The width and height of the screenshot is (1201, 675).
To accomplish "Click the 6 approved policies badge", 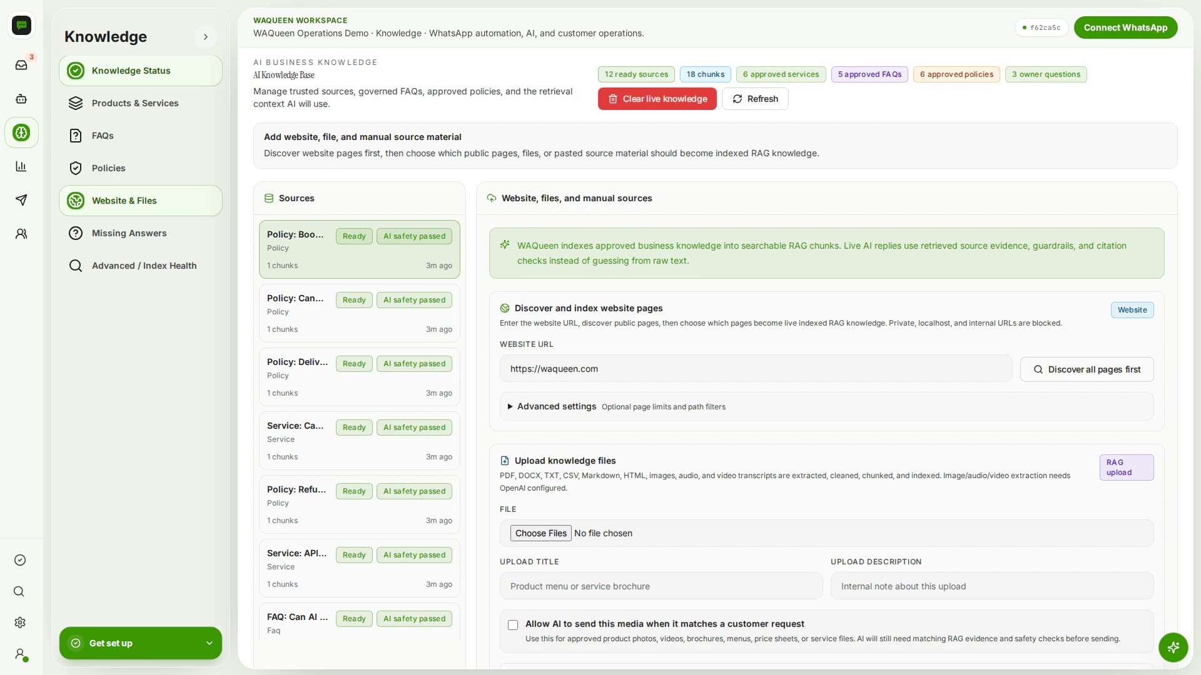I will [x=956, y=74].
